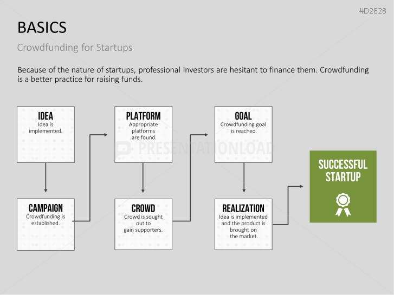Select the CAMPAIGN box

46,224
